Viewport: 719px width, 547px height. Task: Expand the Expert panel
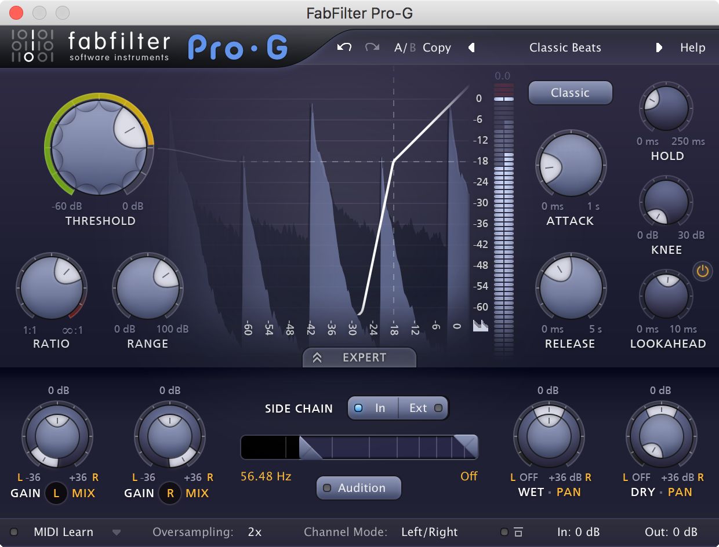[x=359, y=358]
